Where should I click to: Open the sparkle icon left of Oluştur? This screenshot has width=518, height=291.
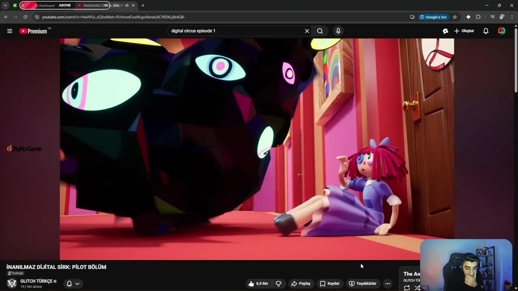tap(445, 31)
